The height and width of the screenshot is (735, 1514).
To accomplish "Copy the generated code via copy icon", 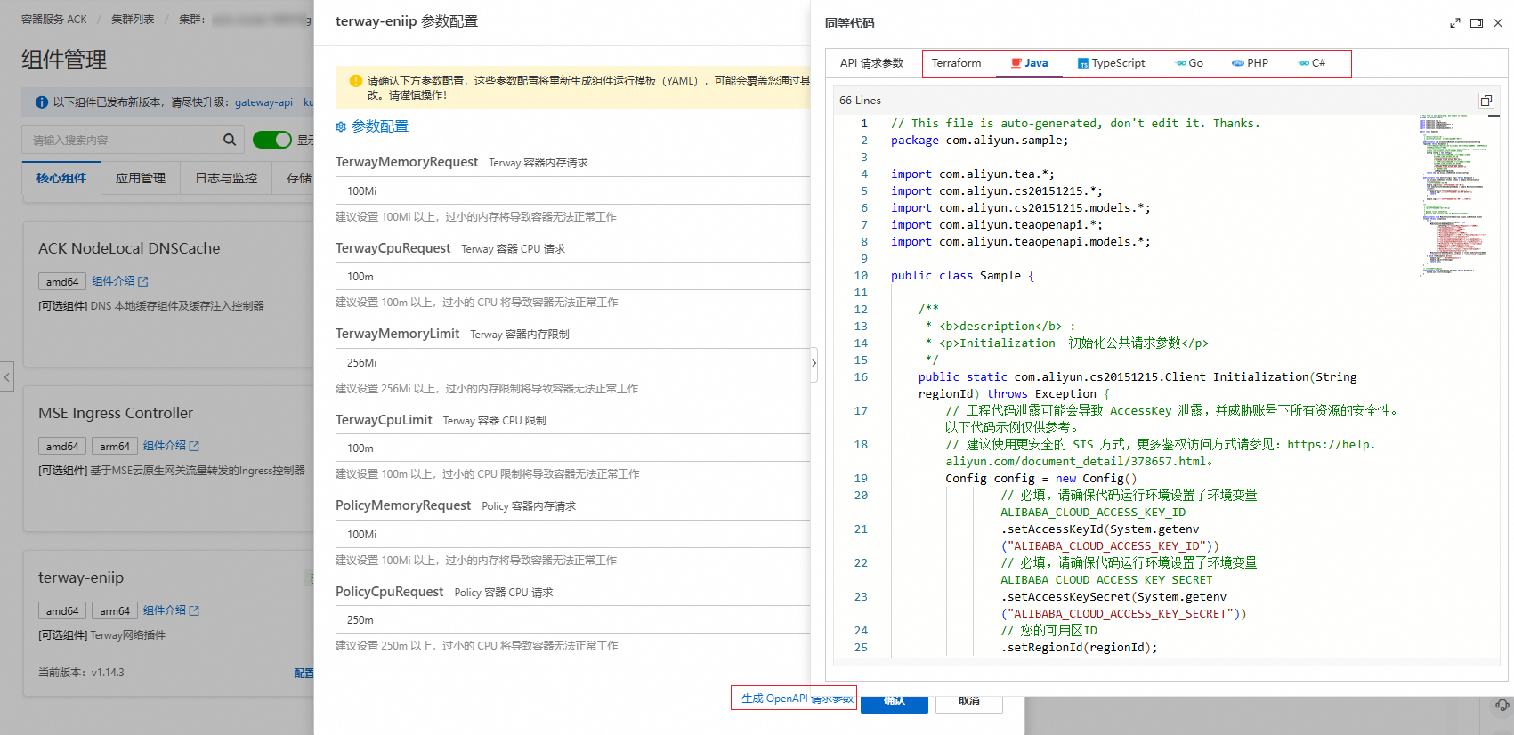I will (x=1486, y=101).
